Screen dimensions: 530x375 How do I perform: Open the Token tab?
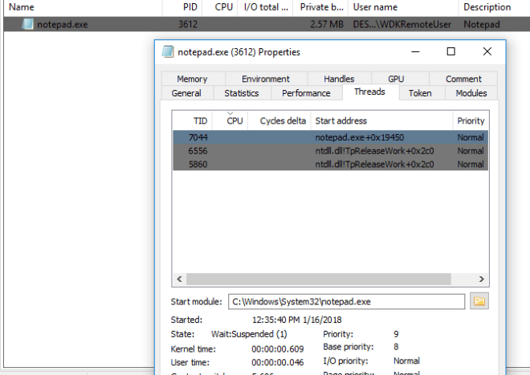coord(420,93)
